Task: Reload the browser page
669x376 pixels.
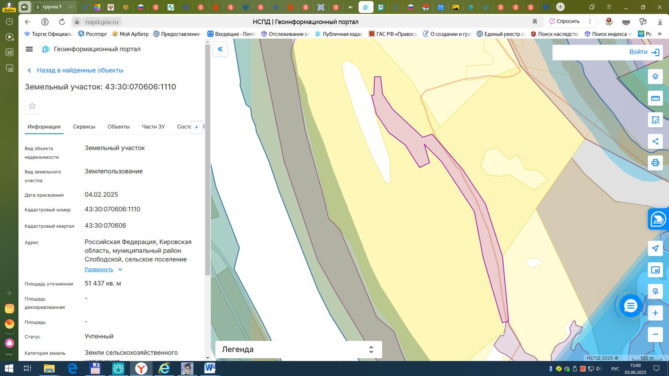Action: pyautogui.click(x=62, y=22)
